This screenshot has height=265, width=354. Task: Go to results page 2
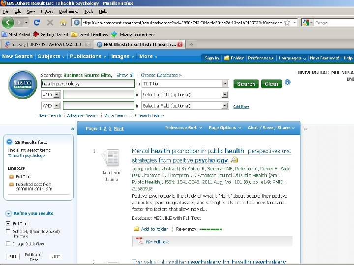(x=105, y=129)
